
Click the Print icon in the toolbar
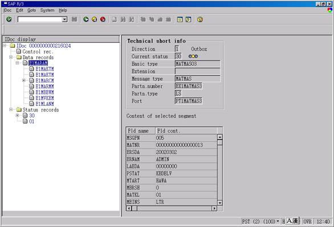(115, 19)
